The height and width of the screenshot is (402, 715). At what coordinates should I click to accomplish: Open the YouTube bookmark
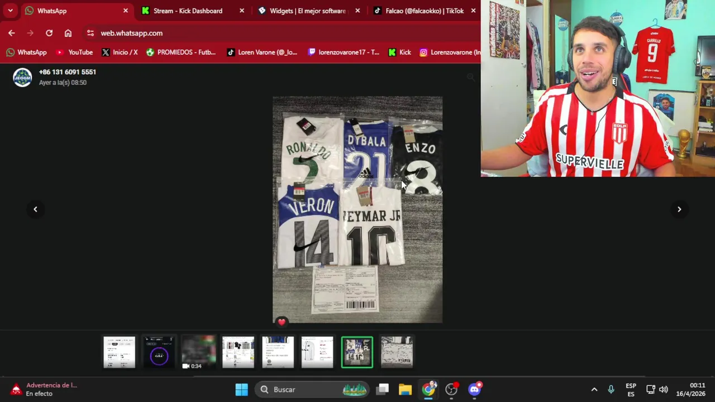(x=74, y=52)
